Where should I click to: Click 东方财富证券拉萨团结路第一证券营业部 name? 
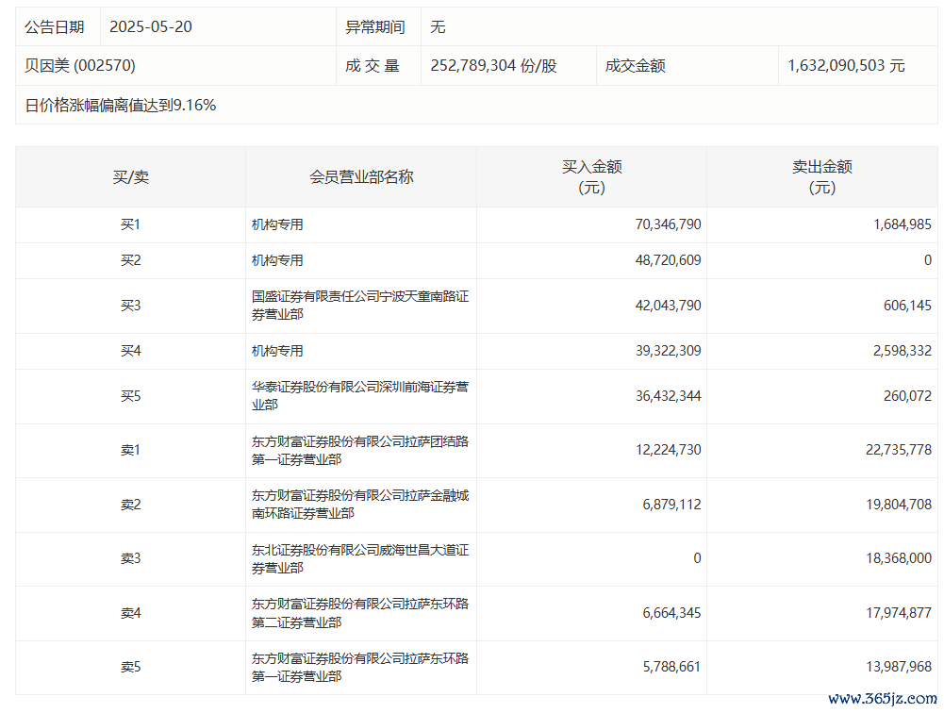(360, 451)
